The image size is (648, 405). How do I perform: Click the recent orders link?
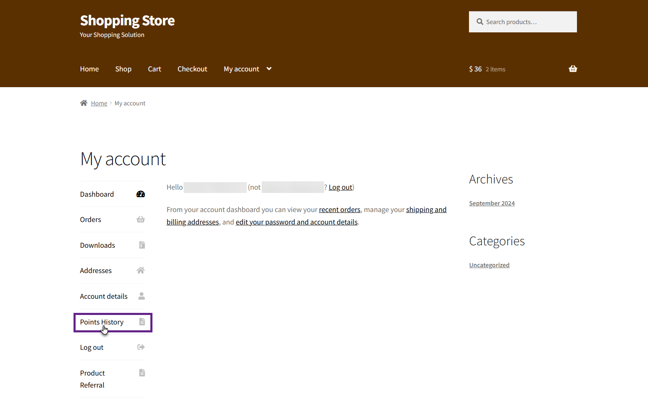pos(339,210)
